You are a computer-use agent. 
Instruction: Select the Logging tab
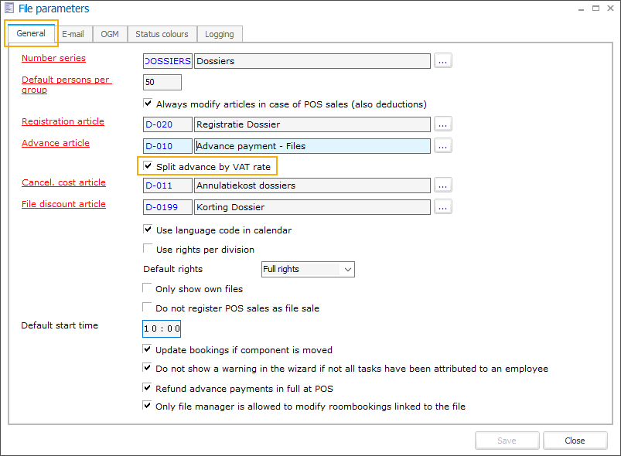click(220, 34)
